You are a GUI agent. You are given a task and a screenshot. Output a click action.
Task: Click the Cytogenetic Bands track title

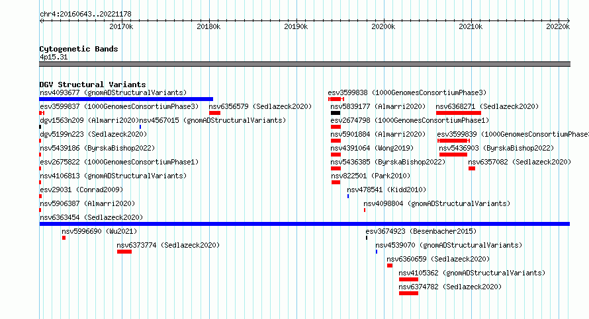coord(79,49)
